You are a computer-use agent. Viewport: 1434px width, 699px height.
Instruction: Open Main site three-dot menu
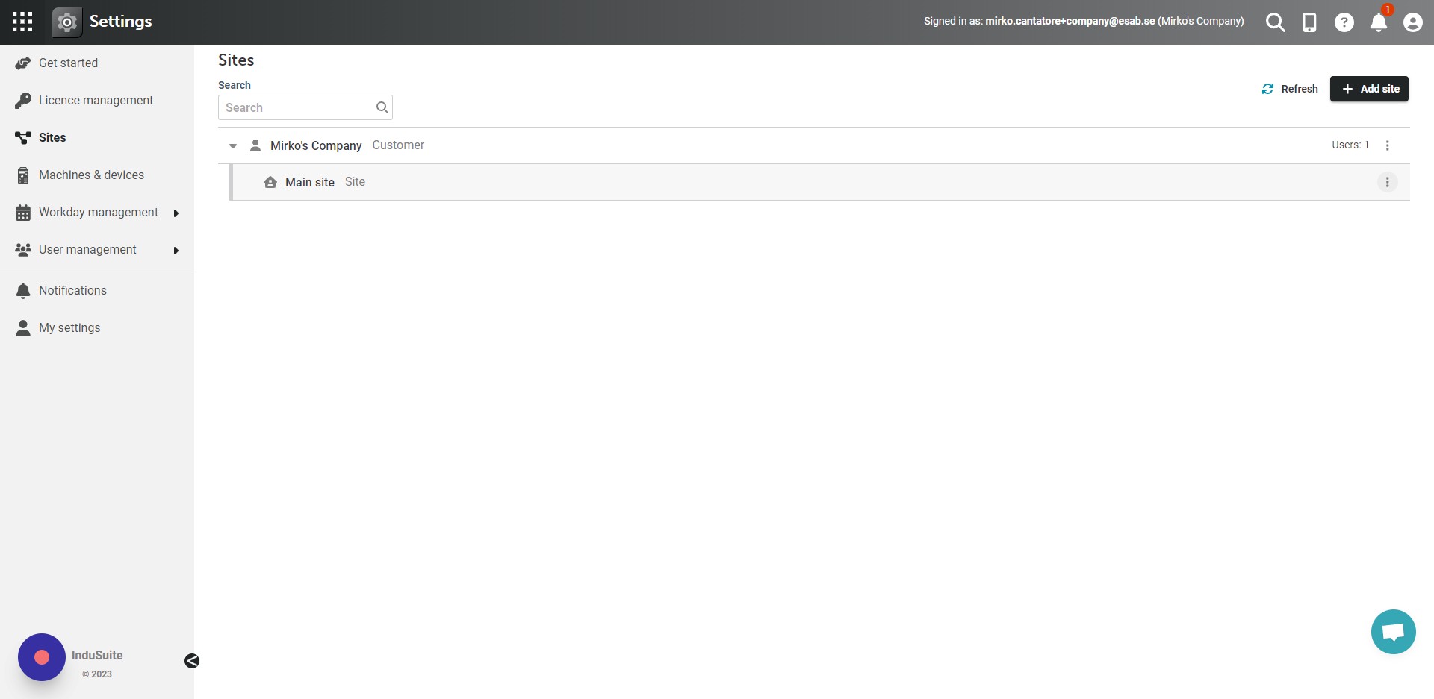click(1388, 182)
